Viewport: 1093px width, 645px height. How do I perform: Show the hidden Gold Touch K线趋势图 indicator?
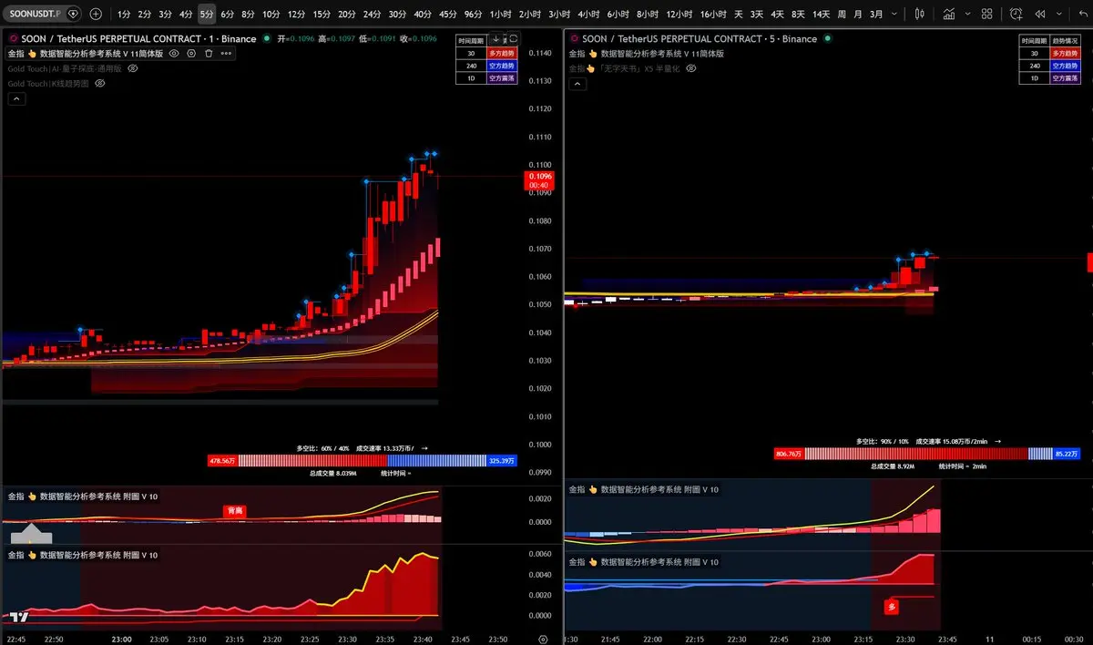[x=100, y=83]
